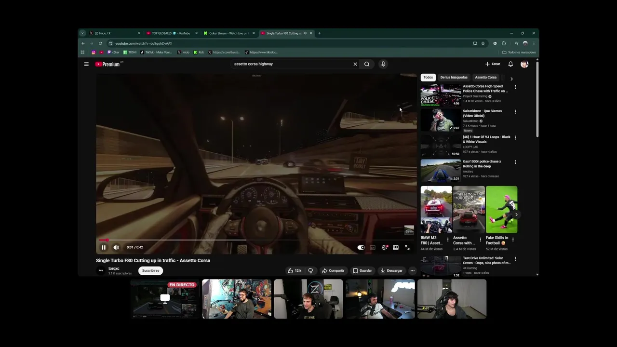Mute the audio-playing tab speaker icon

coord(305,33)
